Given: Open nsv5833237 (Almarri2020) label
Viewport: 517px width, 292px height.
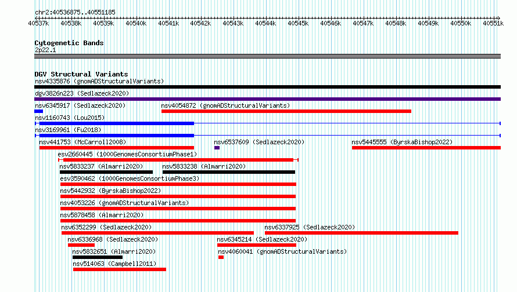Looking at the screenshot, I should [x=101, y=166].
